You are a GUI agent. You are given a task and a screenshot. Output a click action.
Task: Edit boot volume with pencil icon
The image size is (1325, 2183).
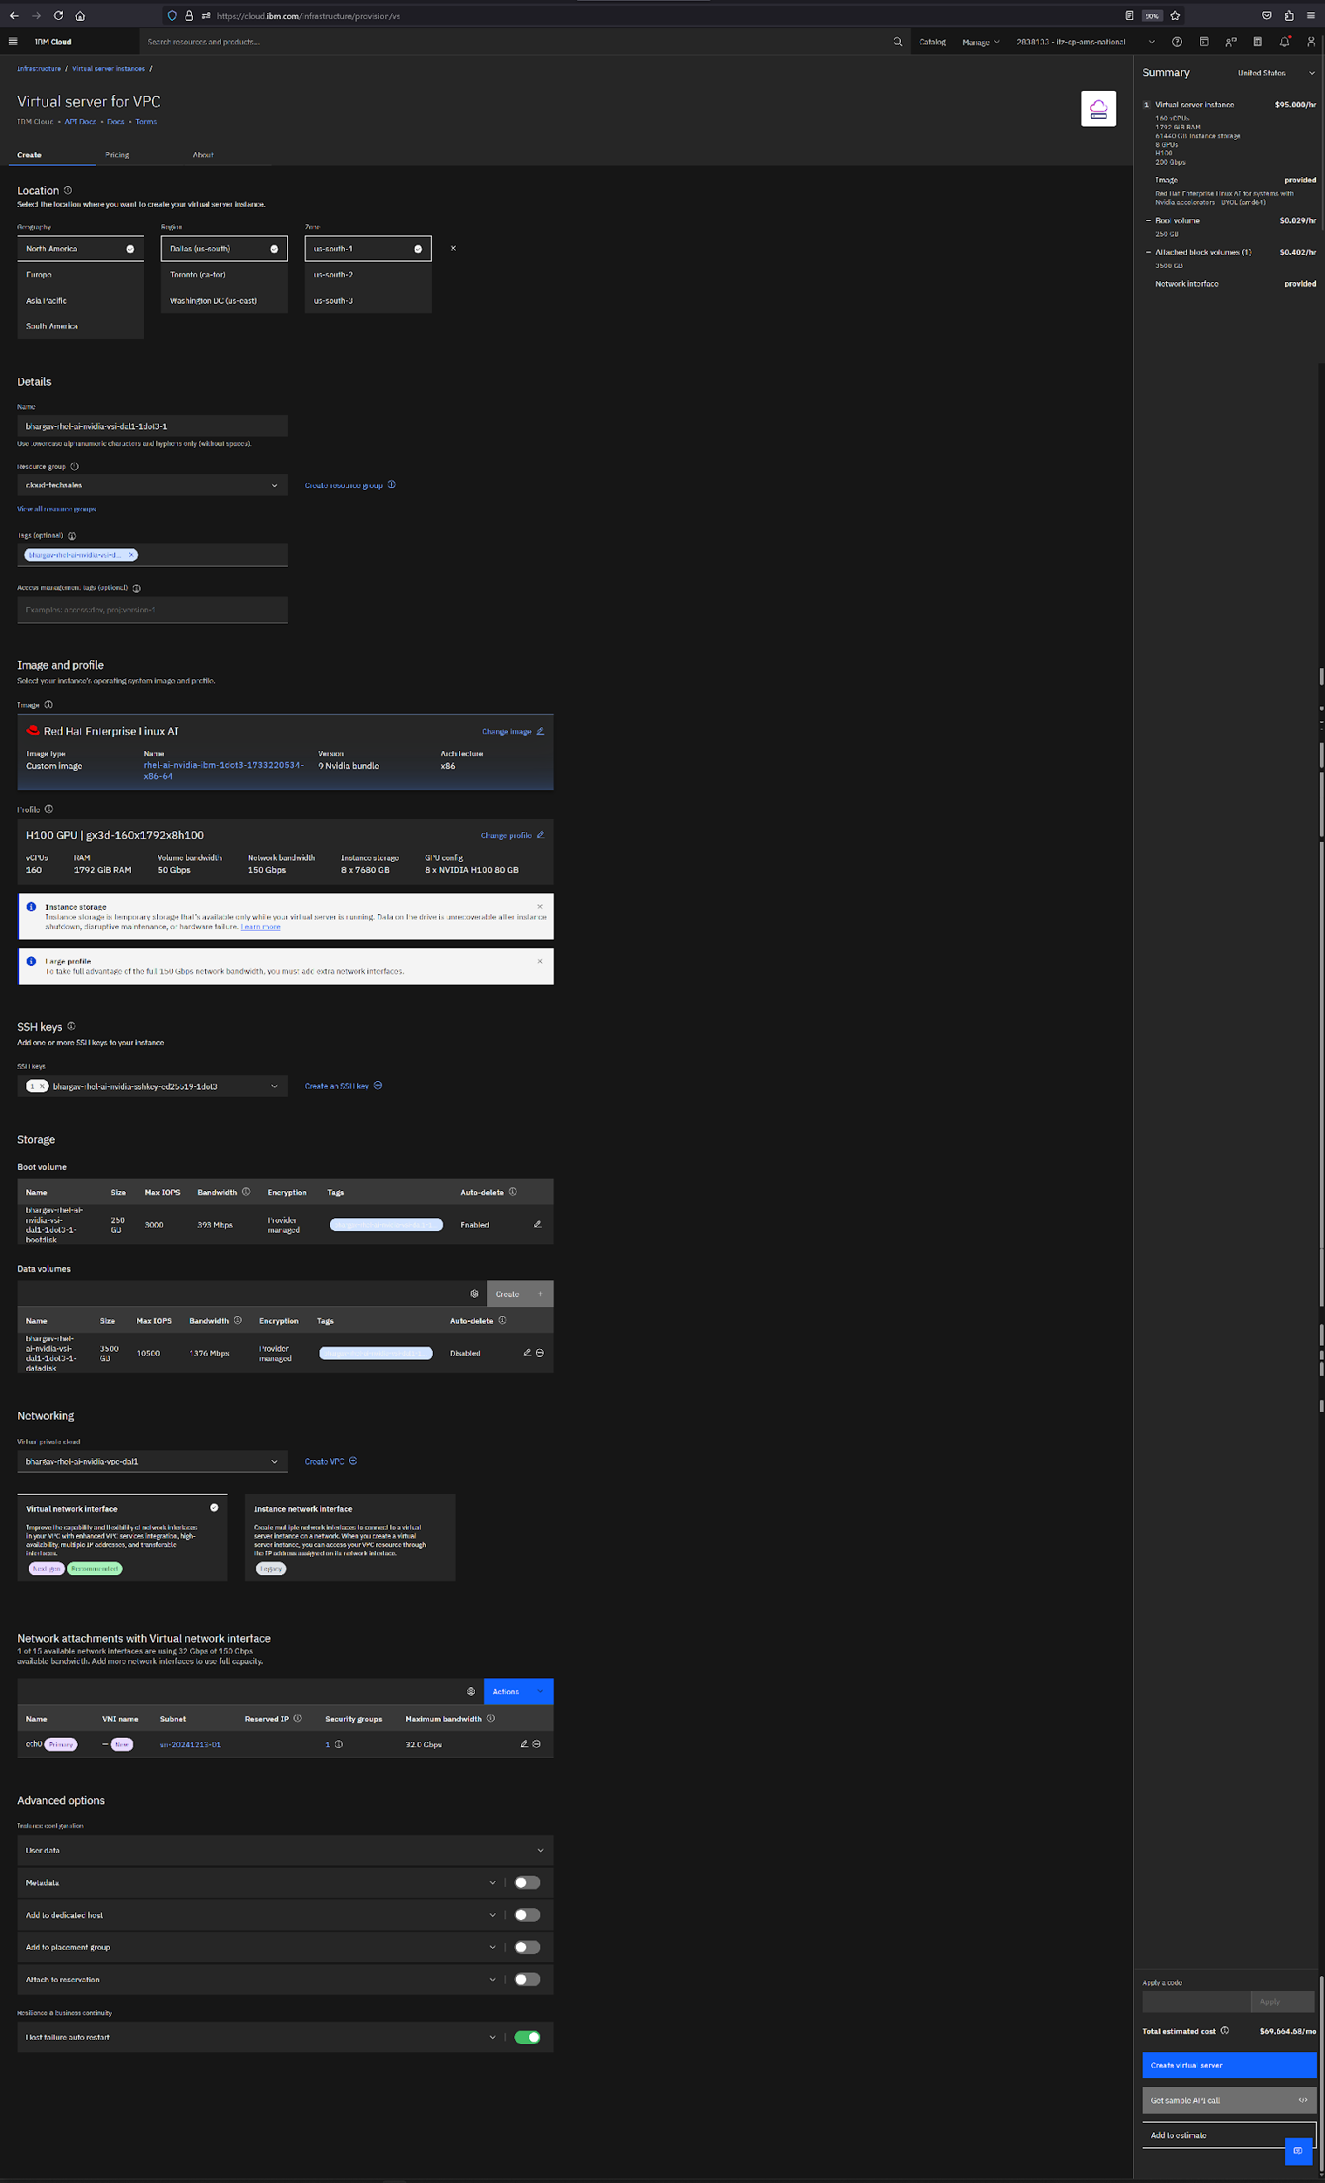click(538, 1224)
